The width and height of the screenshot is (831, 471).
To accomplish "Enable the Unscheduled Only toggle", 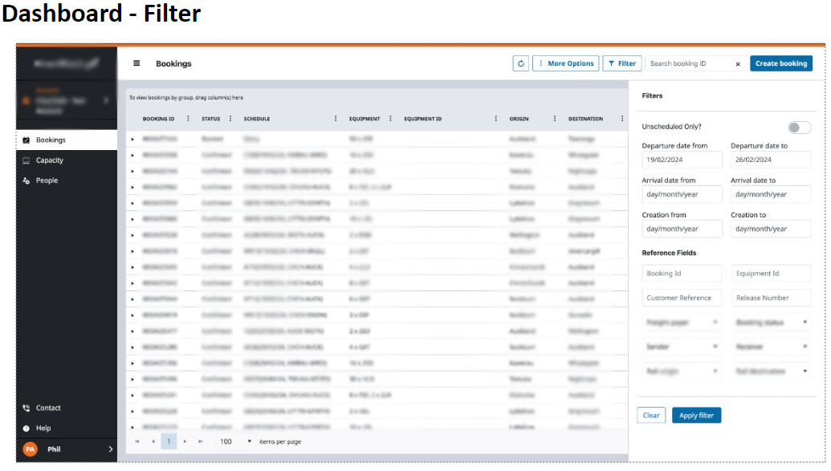I will 799,128.
